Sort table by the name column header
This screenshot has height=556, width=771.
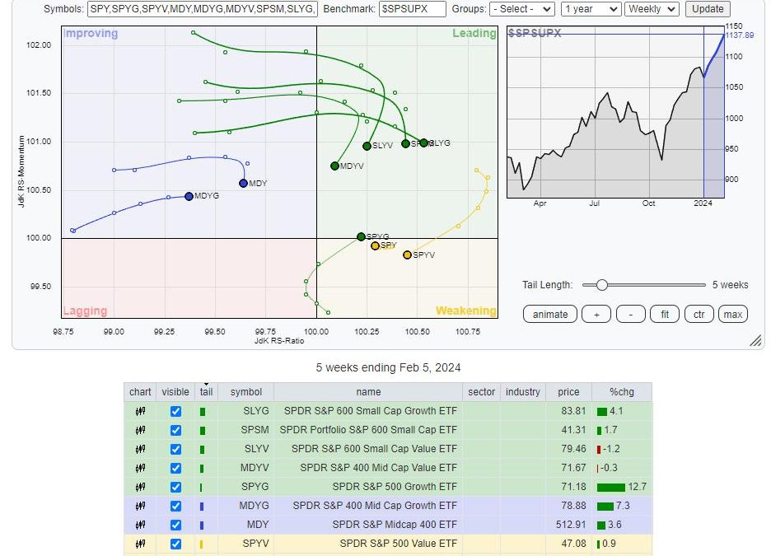[x=368, y=392]
